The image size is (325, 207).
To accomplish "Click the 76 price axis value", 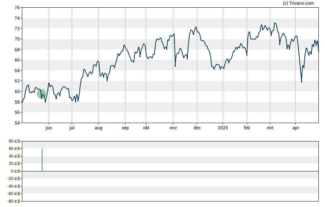I will pos(17,8).
